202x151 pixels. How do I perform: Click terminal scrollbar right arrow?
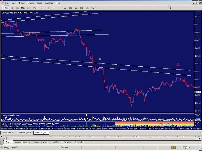tap(199, 139)
